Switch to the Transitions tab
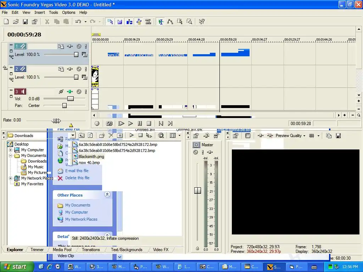 pos(91,250)
